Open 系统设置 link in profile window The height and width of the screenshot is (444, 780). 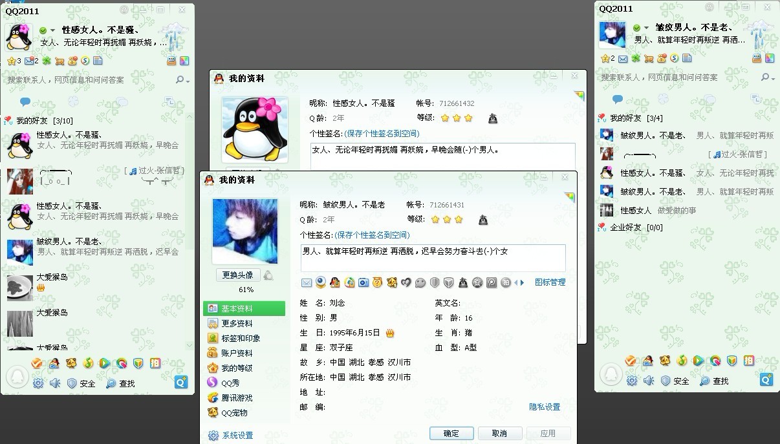click(231, 436)
